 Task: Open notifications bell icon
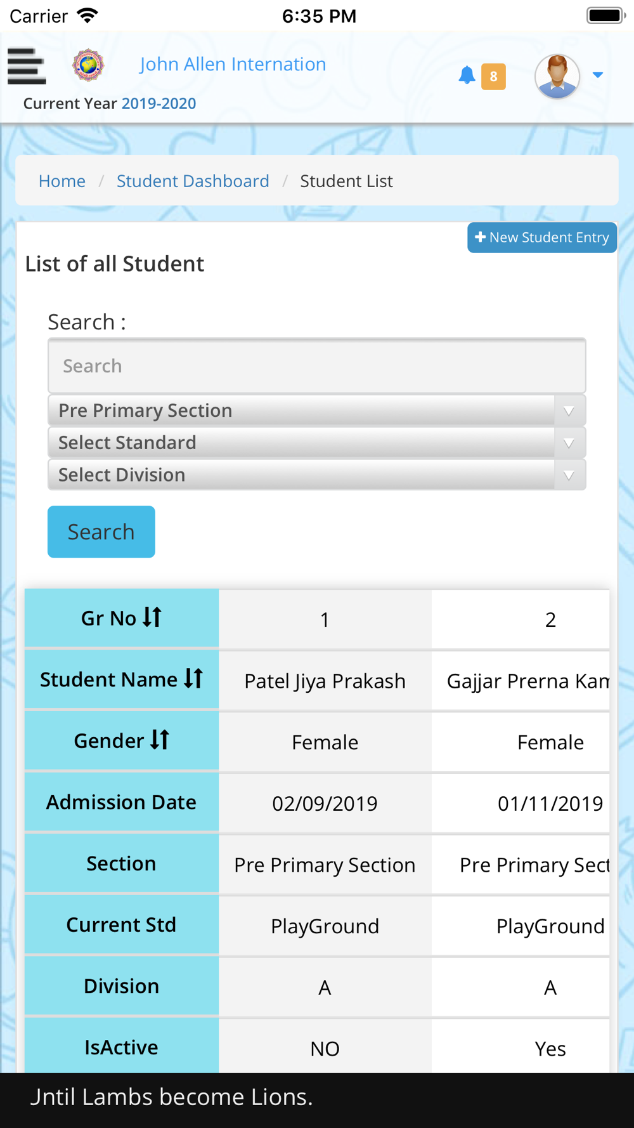[x=467, y=75]
